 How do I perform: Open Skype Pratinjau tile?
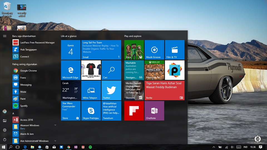91,111
